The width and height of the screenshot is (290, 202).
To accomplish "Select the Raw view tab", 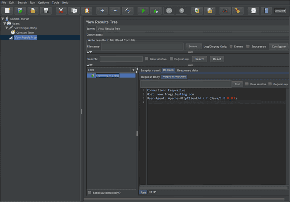I will (x=143, y=192).
